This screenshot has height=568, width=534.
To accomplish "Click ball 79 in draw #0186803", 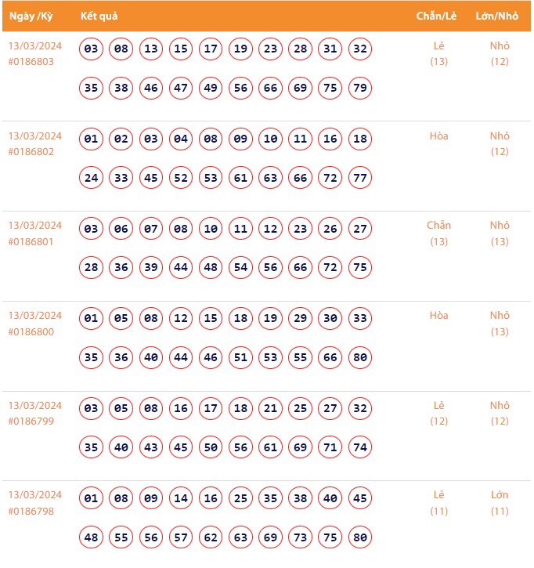I will 360,88.
